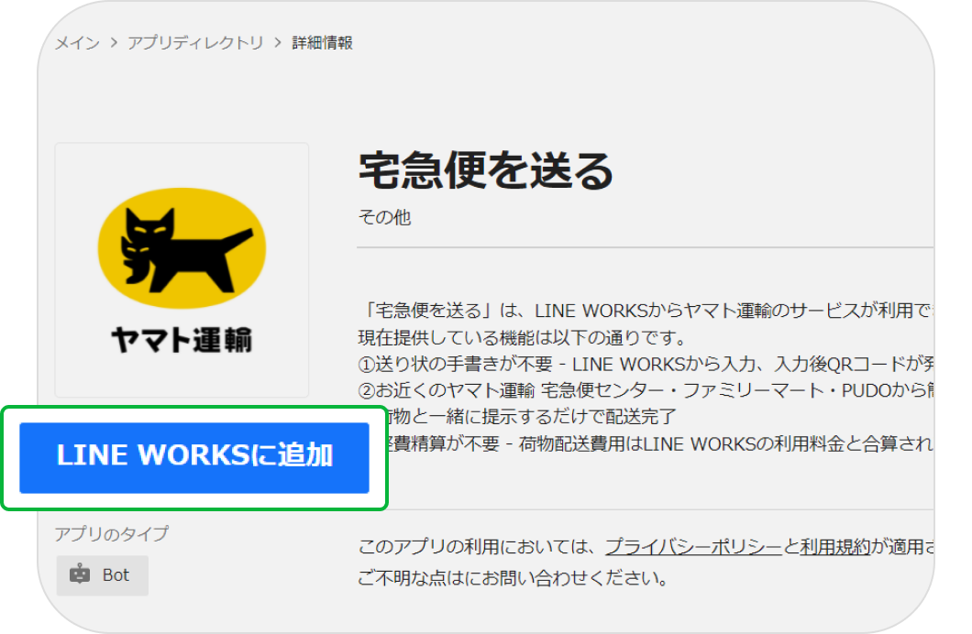Screen dimensions: 972x634
Task: Go to メイン in the breadcrumb
Action: [x=77, y=43]
